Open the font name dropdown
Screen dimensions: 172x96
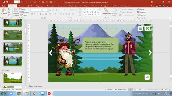tap(42, 10)
